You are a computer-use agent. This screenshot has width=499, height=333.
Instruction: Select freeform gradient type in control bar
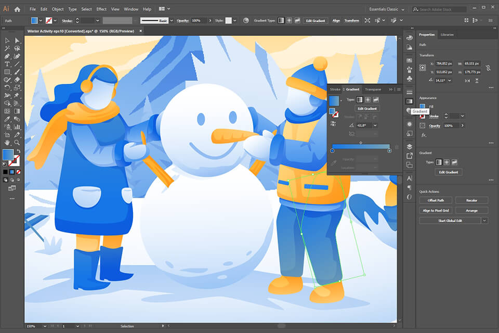point(297,20)
